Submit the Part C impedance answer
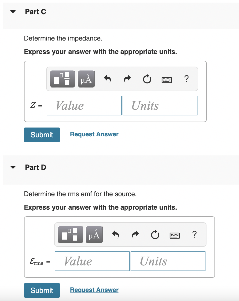The height and width of the screenshot is (301, 239). [42, 135]
